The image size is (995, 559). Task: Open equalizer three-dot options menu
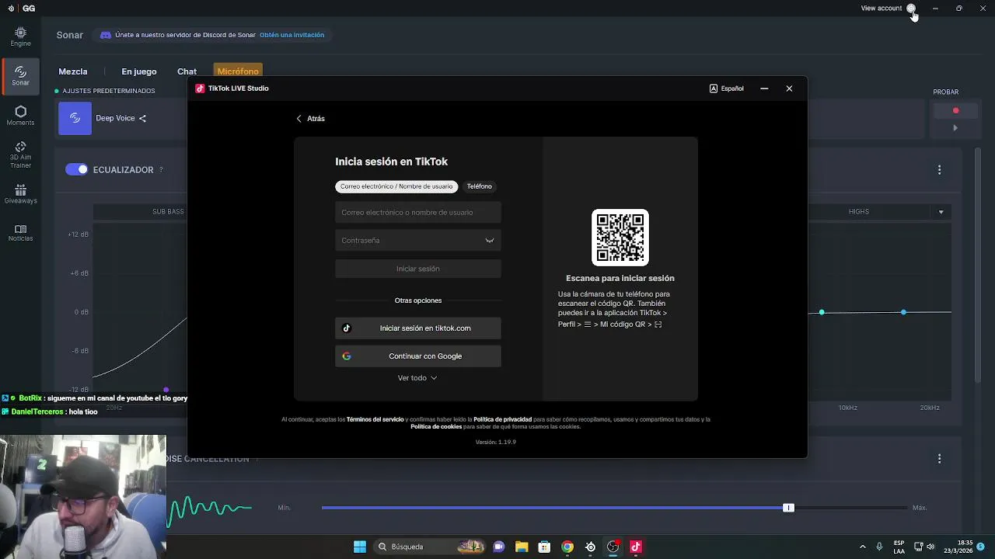point(939,169)
